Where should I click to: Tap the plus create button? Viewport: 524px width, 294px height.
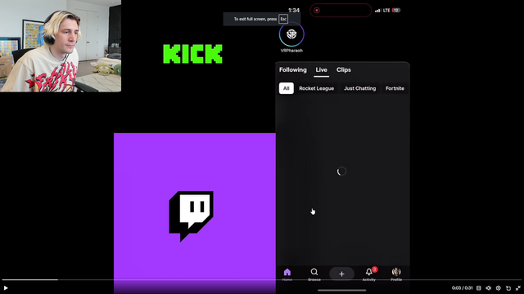341,274
